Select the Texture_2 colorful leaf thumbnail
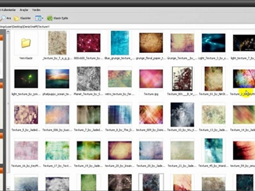 pyautogui.click(x=244, y=79)
